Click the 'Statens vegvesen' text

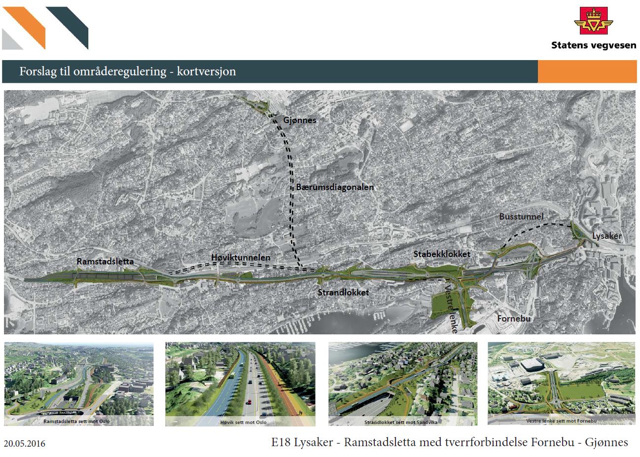[x=594, y=45]
